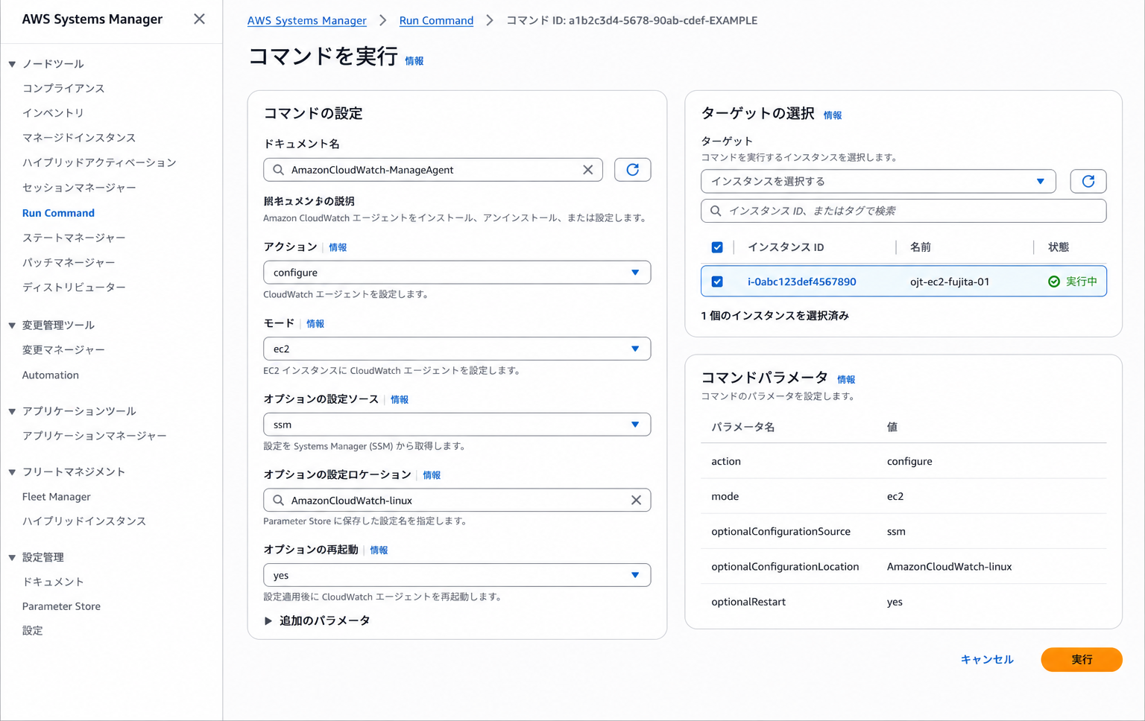Open パッチマネージャー in the sidebar

click(69, 263)
